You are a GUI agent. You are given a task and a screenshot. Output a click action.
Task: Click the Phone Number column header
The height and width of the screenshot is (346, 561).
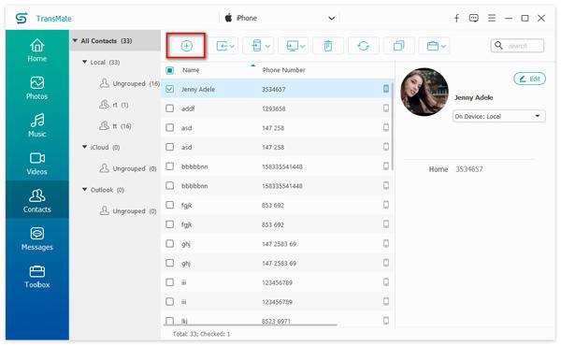[283, 70]
